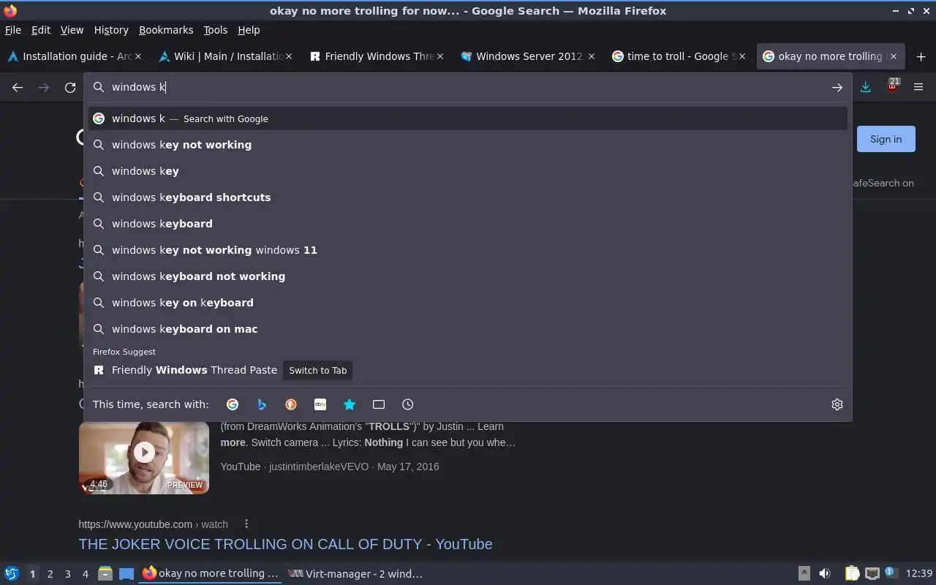Open the start menu icon in taskbar
Viewport: 936px width, 585px height.
[11, 573]
